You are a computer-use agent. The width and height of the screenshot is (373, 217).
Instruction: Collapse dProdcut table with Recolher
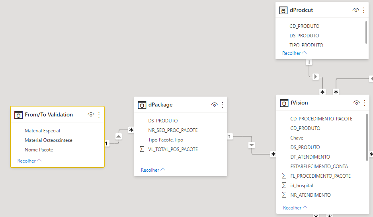pyautogui.click(x=295, y=53)
